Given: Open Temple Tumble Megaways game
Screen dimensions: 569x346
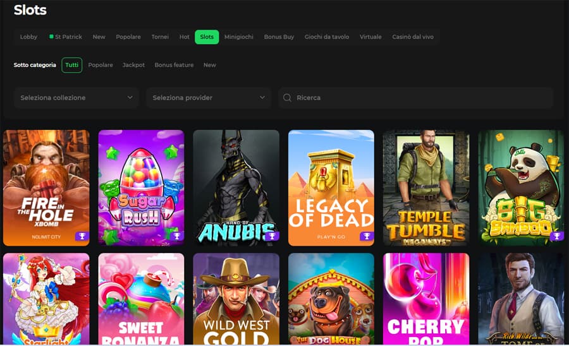Looking at the screenshot, I should pos(426,188).
